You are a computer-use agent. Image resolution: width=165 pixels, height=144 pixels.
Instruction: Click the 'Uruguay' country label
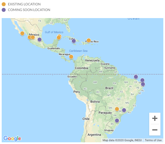pos(109,130)
